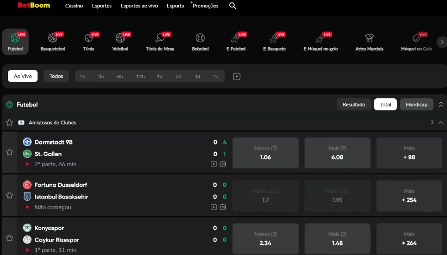Select the E-Basquete category
The width and height of the screenshot is (447, 255).
click(x=274, y=42)
